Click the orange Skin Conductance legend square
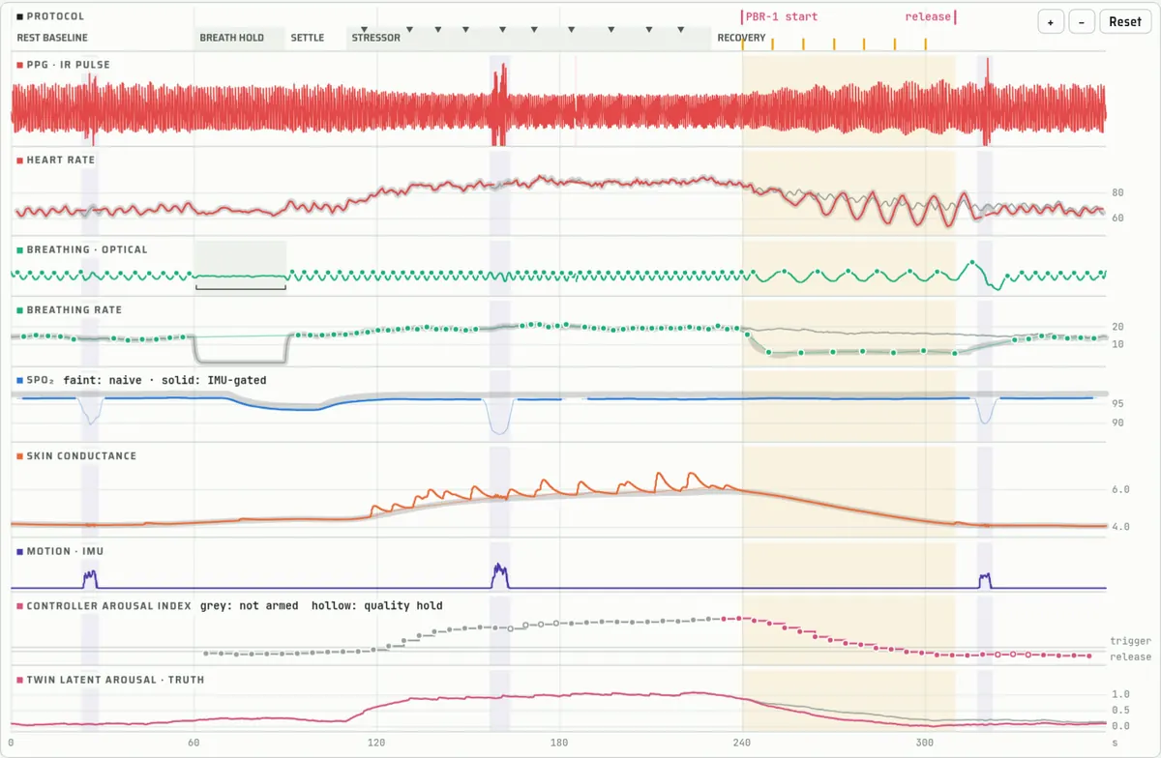Screen dimensions: 1161x758 coord(20,456)
